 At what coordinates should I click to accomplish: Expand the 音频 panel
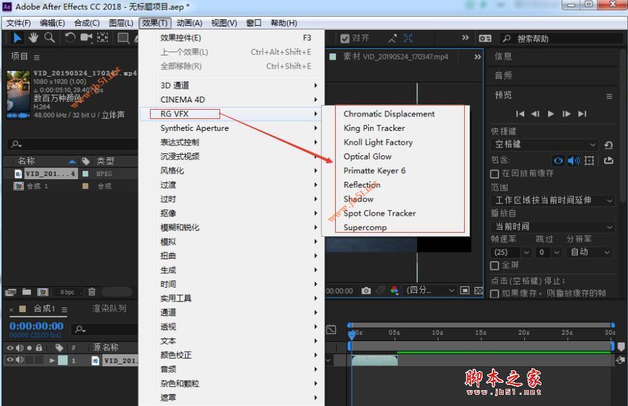503,75
